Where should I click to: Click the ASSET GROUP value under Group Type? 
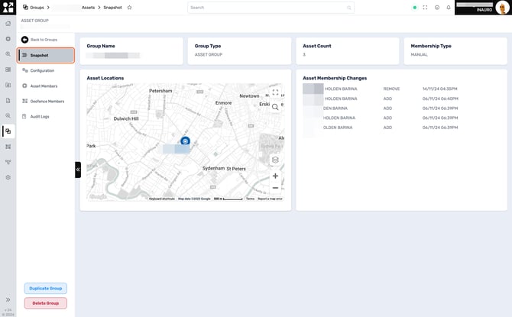point(209,54)
